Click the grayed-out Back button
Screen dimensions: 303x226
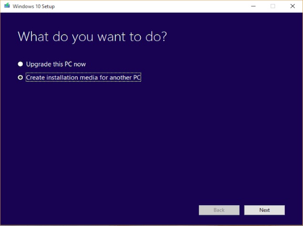pos(219,210)
